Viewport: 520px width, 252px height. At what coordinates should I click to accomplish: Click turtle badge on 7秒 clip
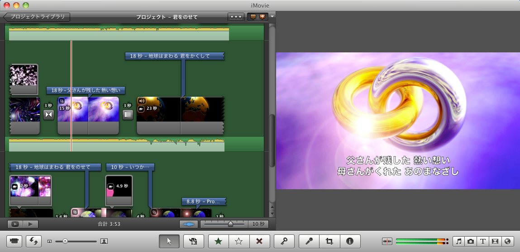point(15,187)
